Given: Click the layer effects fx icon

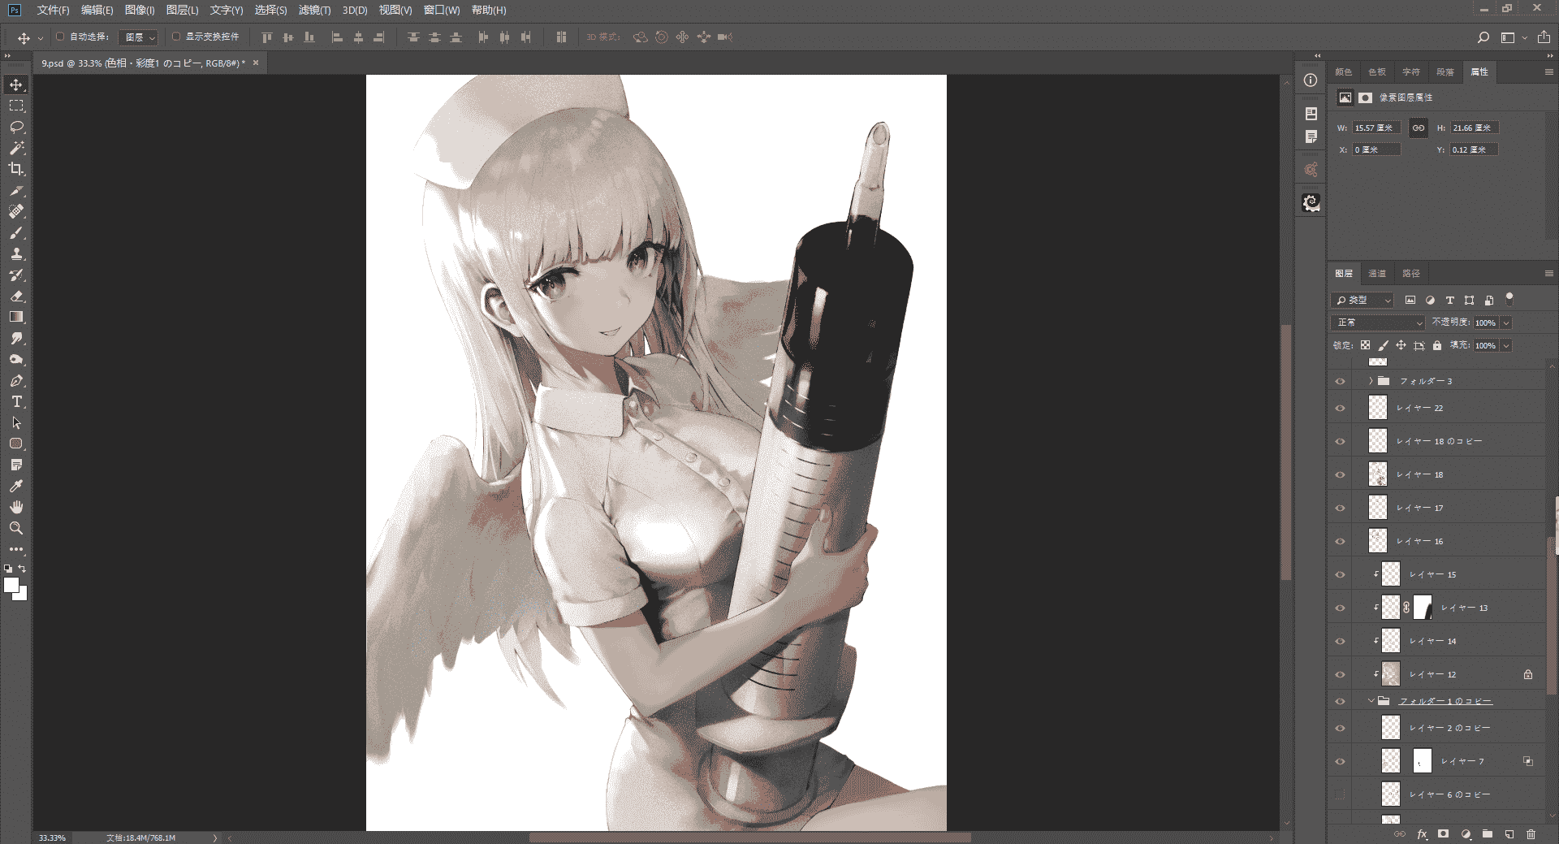Looking at the screenshot, I should click(x=1422, y=834).
